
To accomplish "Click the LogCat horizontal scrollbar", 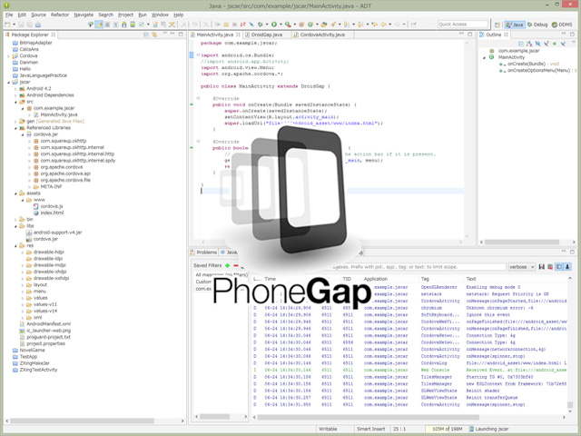I will coord(369,417).
